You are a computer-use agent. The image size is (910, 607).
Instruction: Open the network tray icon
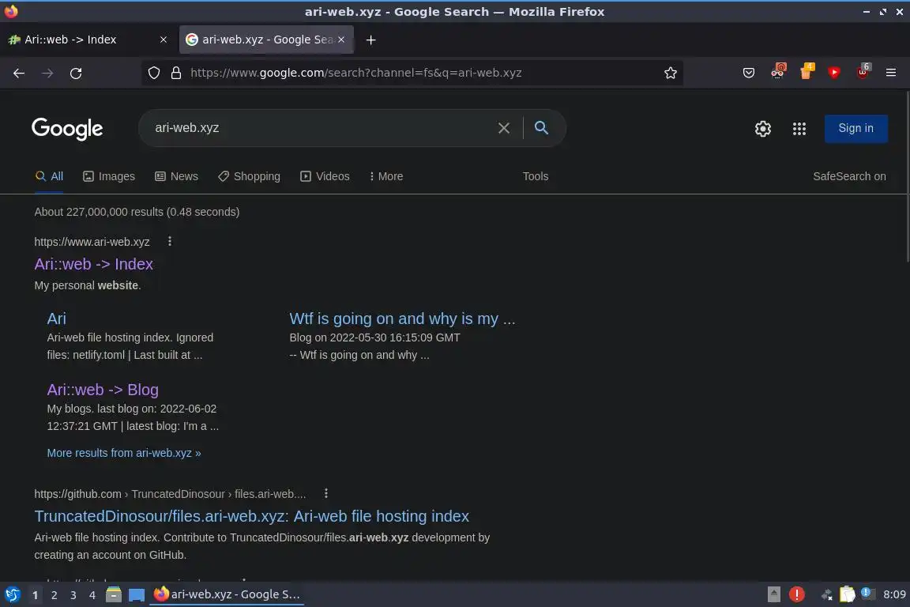click(x=826, y=594)
